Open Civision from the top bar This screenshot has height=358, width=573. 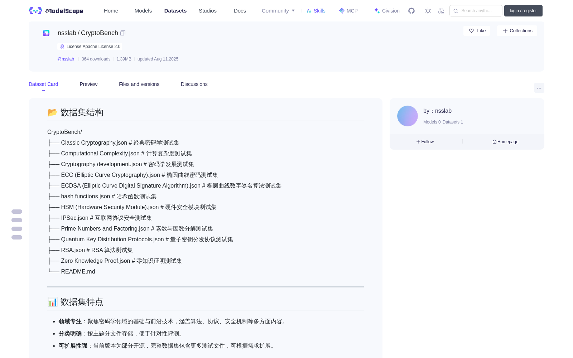(x=387, y=11)
